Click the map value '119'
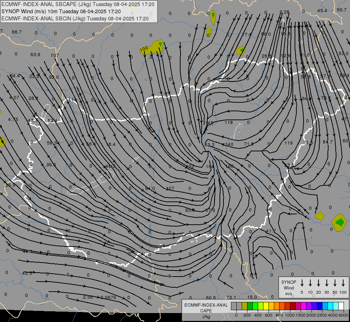Screen dimensions: 350x322 point(289,143)
